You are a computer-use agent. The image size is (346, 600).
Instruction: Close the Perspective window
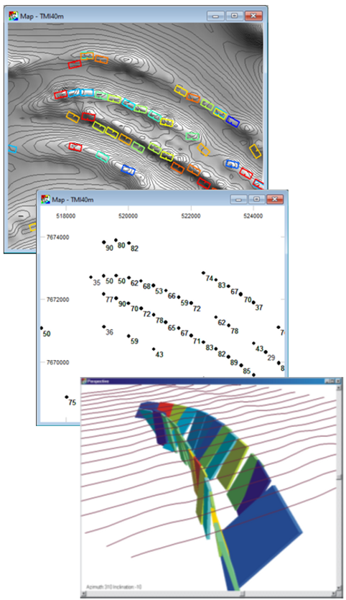point(337,381)
